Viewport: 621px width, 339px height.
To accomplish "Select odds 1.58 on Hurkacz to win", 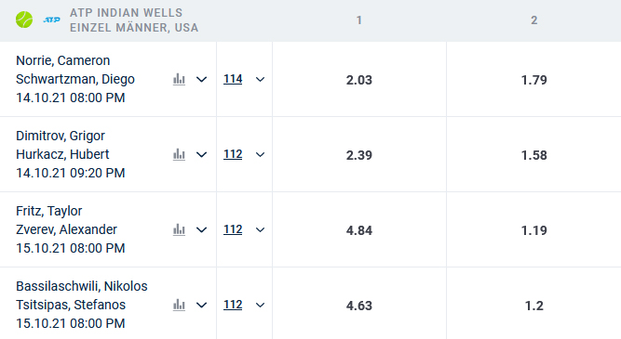I will click(533, 155).
